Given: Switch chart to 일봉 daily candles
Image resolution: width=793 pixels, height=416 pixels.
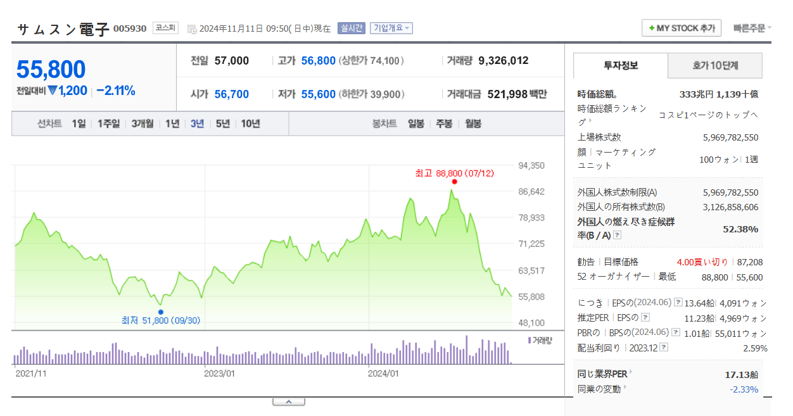Looking at the screenshot, I should click(416, 123).
